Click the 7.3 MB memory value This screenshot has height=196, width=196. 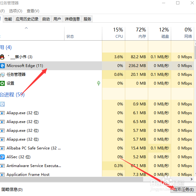(139, 175)
